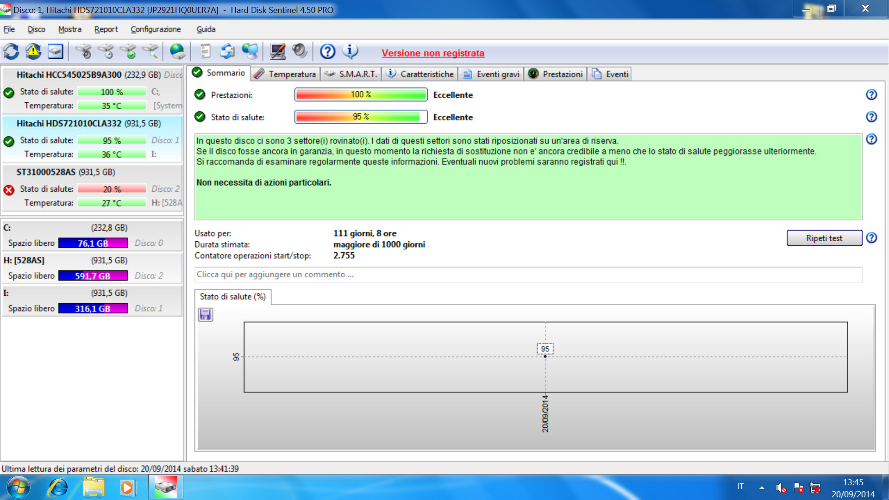
Task: Start the disk test with stethoscope icon
Action: (83, 51)
